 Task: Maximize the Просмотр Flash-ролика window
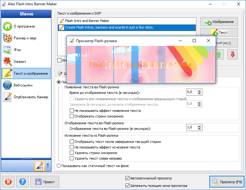coord(194,41)
